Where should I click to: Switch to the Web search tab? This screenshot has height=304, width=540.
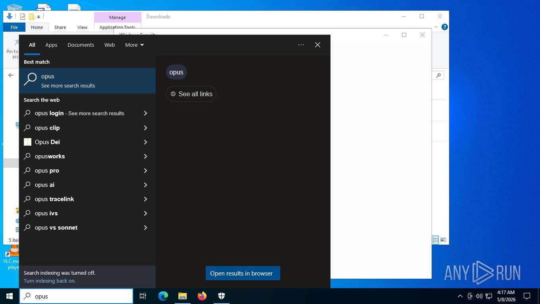click(110, 45)
